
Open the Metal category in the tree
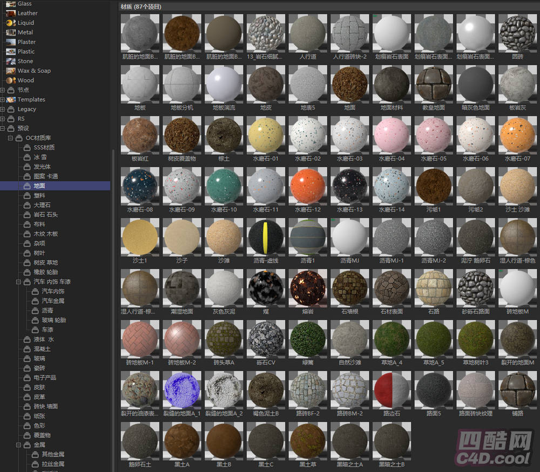pos(25,32)
